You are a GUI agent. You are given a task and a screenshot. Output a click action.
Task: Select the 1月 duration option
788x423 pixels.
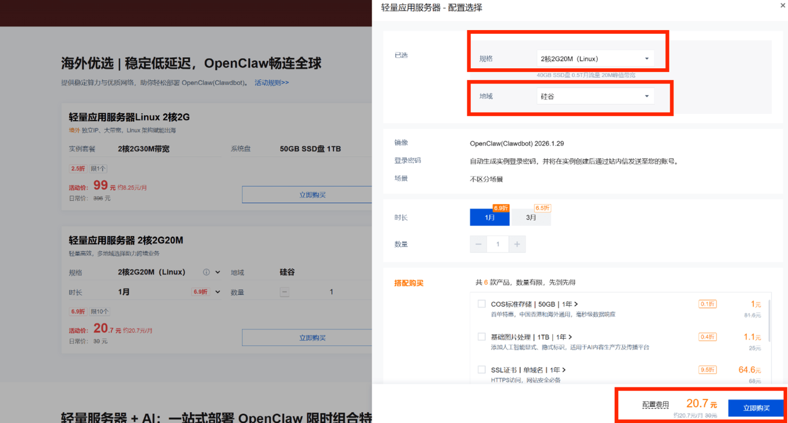[489, 218]
